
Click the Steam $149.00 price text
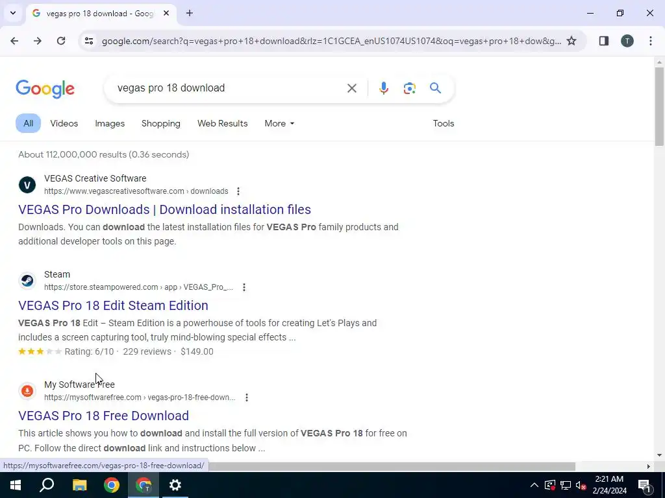click(x=197, y=351)
